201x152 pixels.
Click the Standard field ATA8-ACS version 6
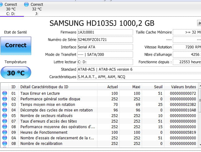tap(139, 69)
